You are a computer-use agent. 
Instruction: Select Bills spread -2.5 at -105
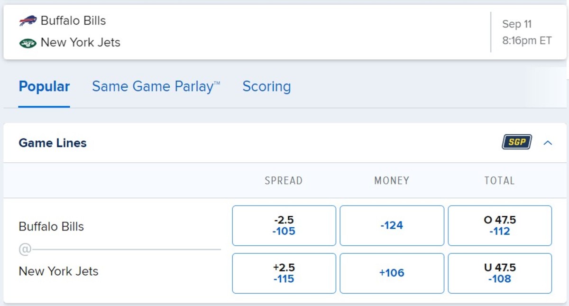[x=284, y=225]
